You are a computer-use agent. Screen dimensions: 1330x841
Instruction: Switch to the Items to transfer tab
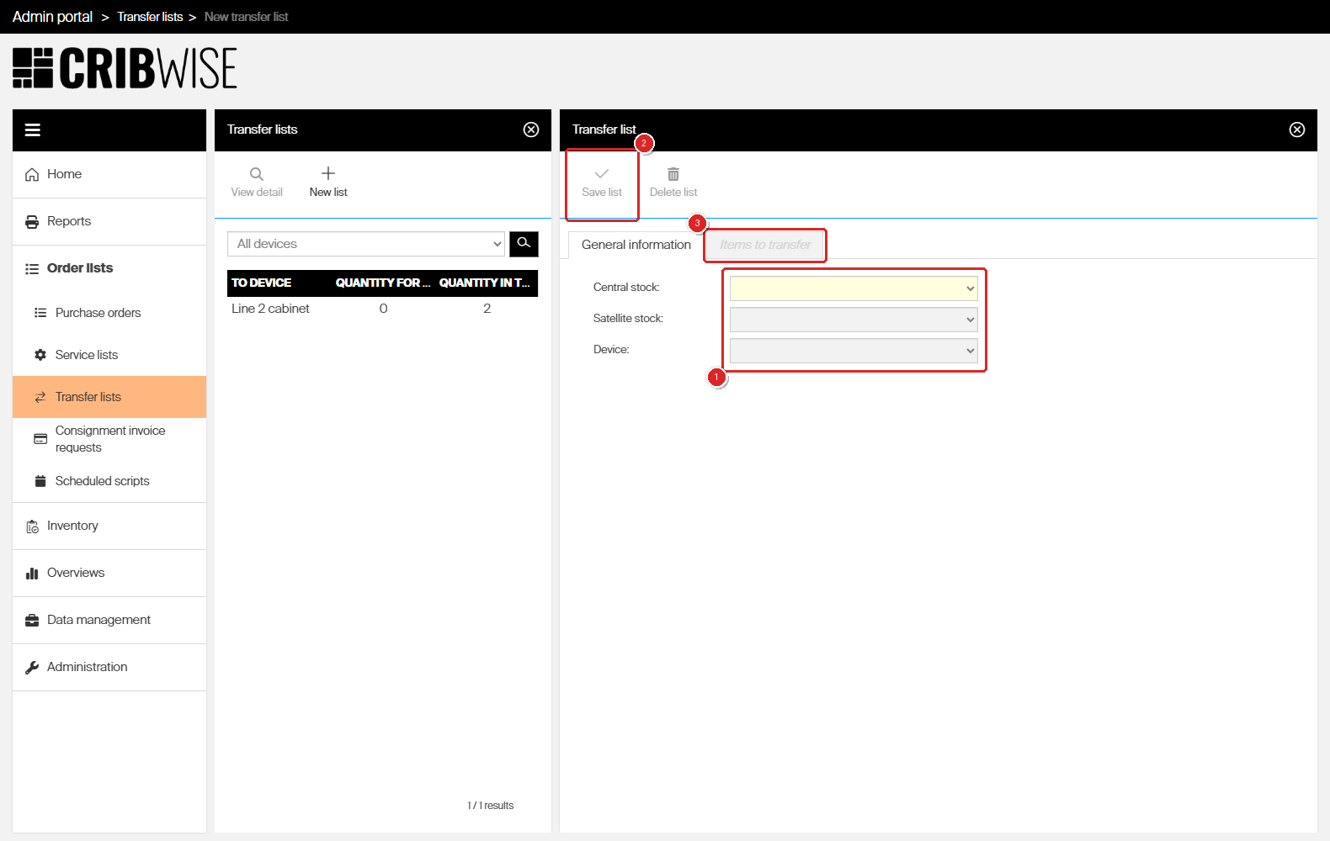tap(765, 245)
